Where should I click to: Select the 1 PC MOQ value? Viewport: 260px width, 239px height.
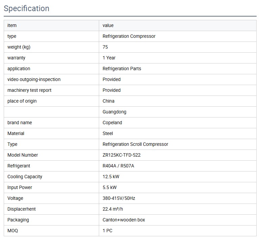pyautogui.click(x=107, y=231)
